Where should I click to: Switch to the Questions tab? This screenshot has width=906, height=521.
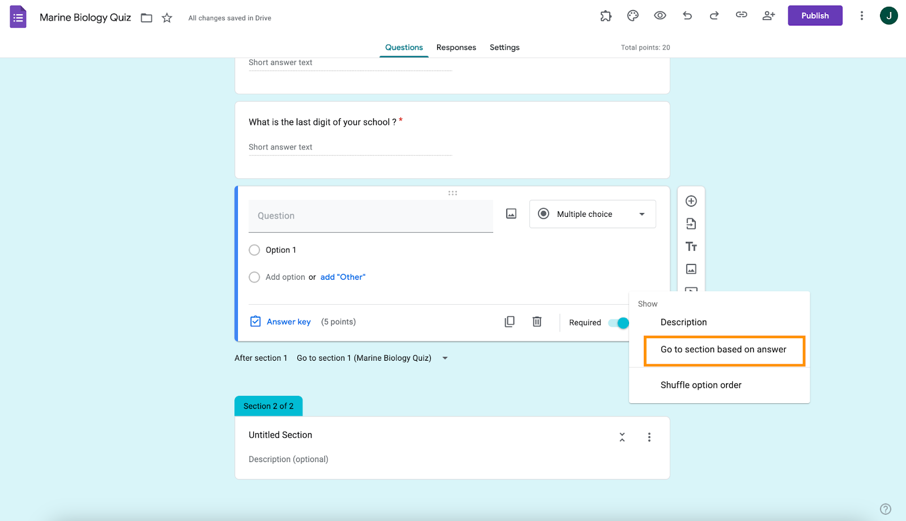[404, 48]
